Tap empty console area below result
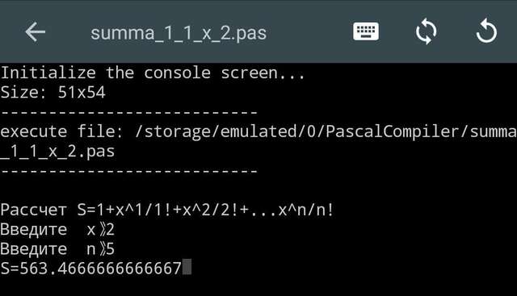This screenshot has height=296, width=517. tap(258, 286)
